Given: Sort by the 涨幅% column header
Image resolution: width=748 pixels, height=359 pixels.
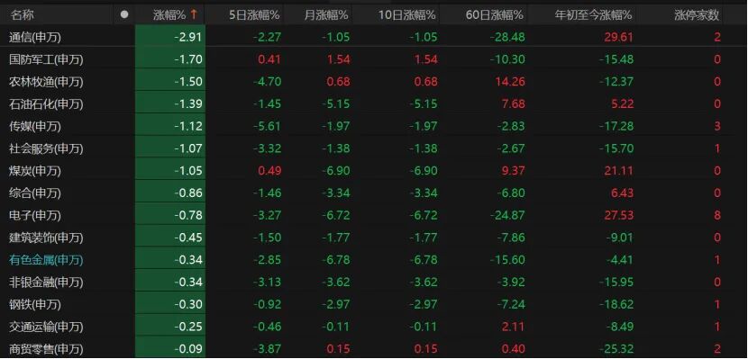Looking at the screenshot, I should tap(169, 14).
